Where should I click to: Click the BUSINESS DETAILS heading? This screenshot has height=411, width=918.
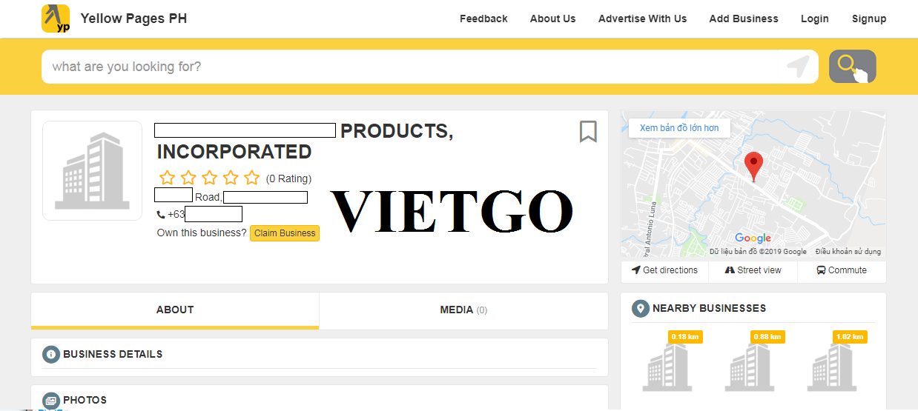pyautogui.click(x=113, y=354)
